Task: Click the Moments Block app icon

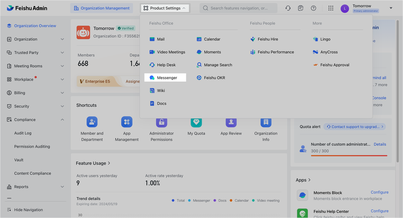Action: point(302,195)
